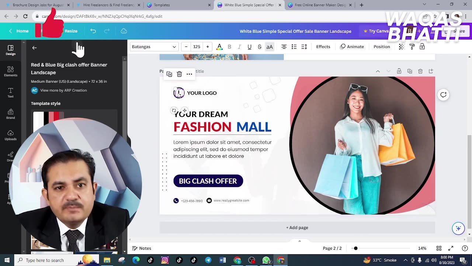
Task: Increase font size with plus
Action: point(208,47)
